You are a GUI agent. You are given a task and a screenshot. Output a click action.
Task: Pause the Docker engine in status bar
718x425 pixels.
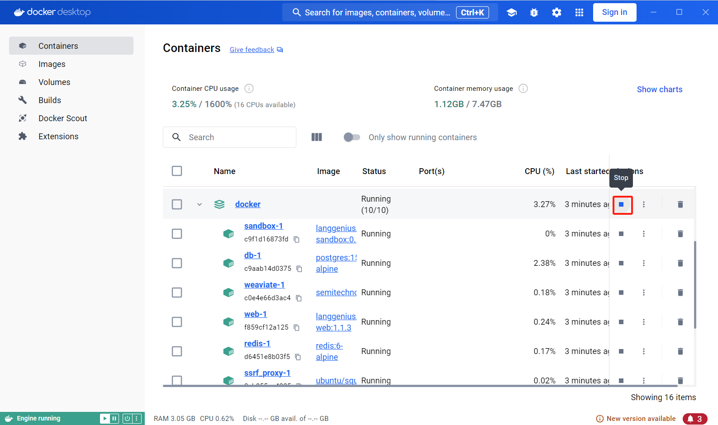coord(114,419)
